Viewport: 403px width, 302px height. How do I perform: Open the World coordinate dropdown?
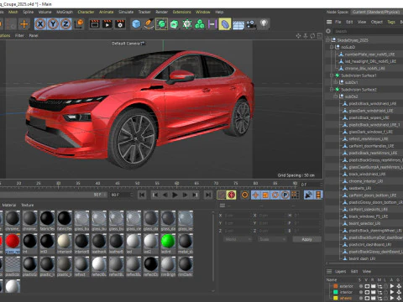[238, 239]
